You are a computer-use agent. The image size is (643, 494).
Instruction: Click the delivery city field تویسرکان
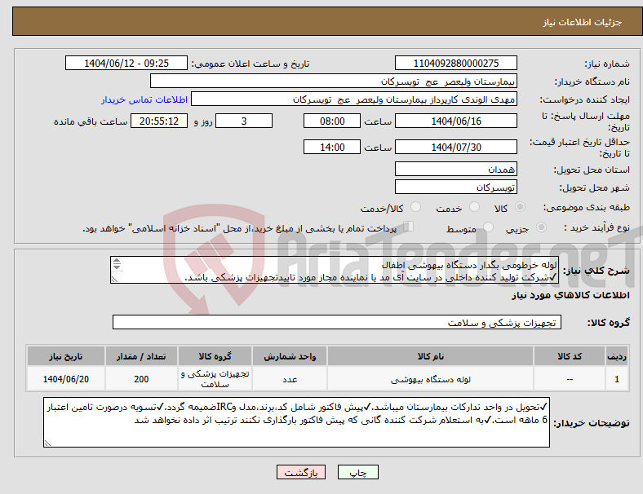click(456, 187)
